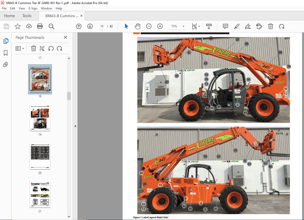304x220 pixels.
Task: Activate the Edit PDF tool
Action: 259,26
